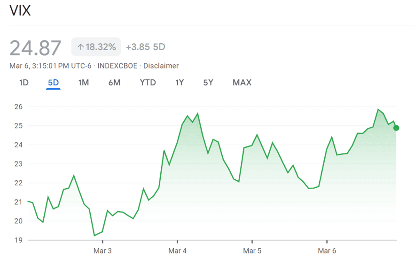The height and width of the screenshot is (260, 415).
Task: Switch to the 1Y chart range
Action: 180,83
